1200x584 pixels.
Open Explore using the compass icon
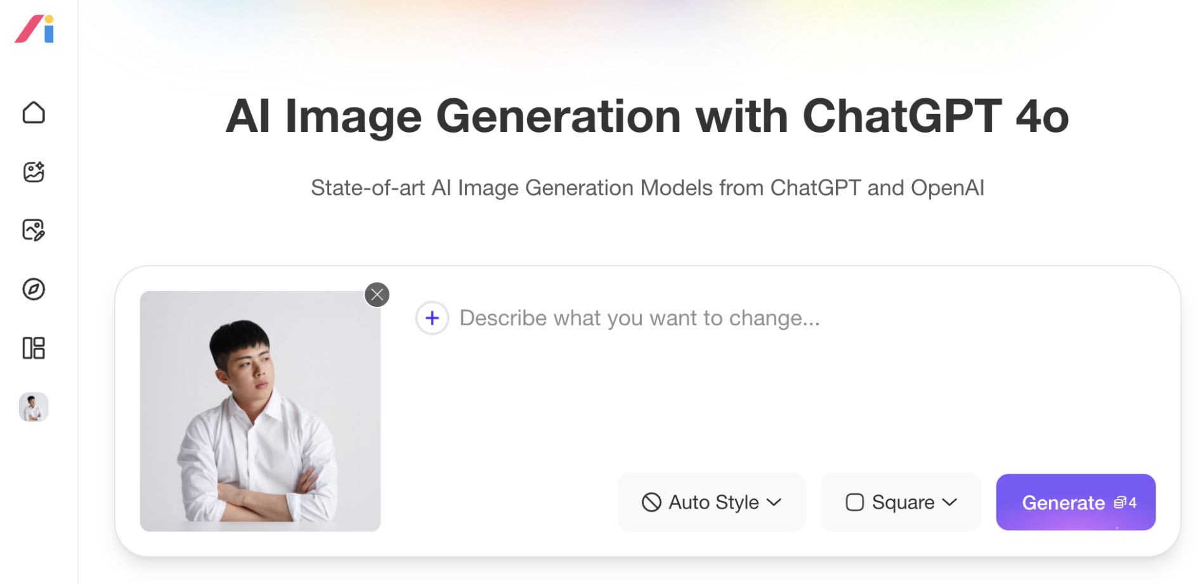point(34,289)
